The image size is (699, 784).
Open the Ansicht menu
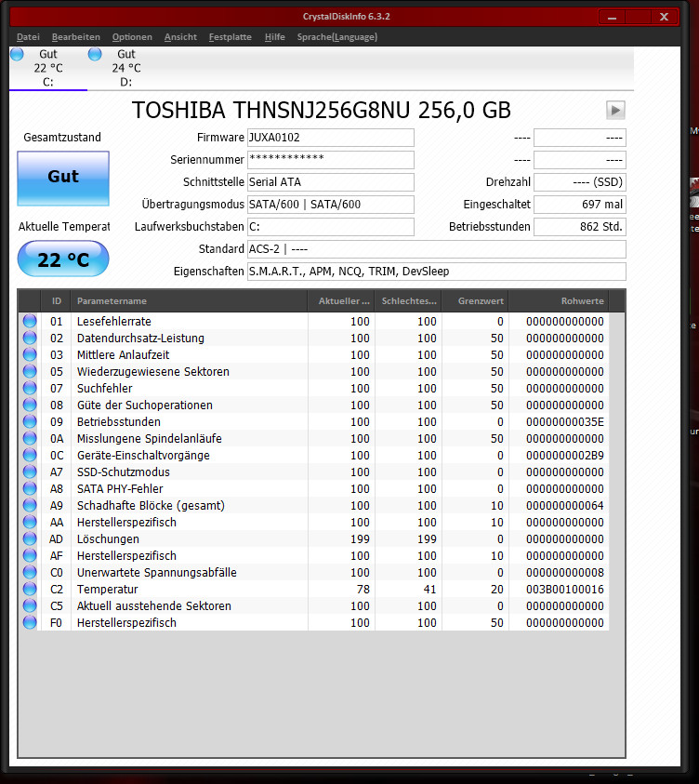(180, 37)
